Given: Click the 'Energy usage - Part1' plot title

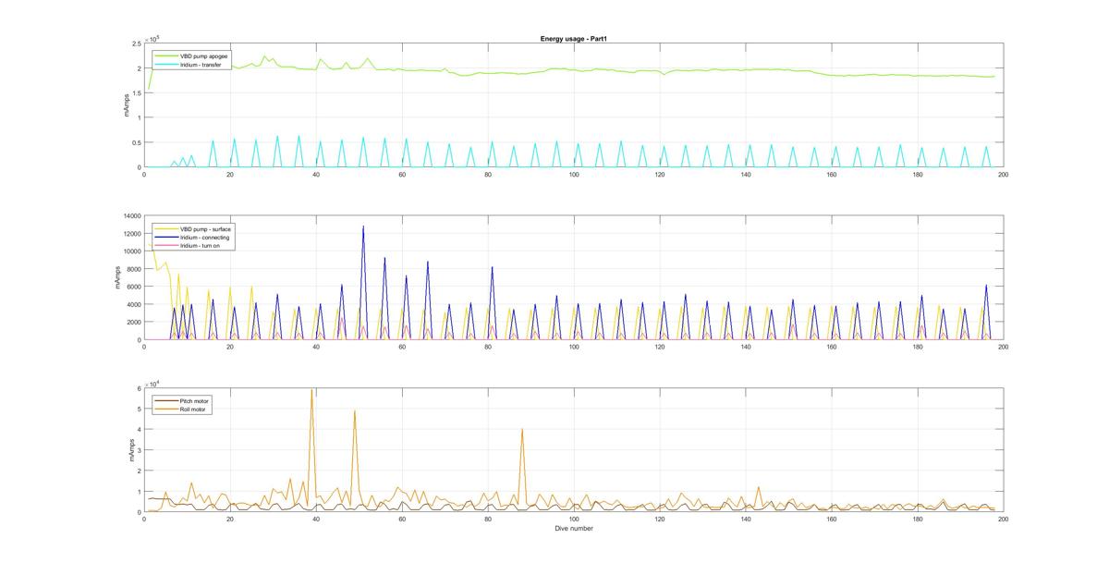Looking at the screenshot, I should point(572,38).
